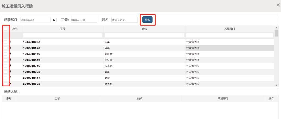The height and width of the screenshot is (119, 281).
Task: Click the 姓名 search input box
Action: pyautogui.click(x=124, y=20)
